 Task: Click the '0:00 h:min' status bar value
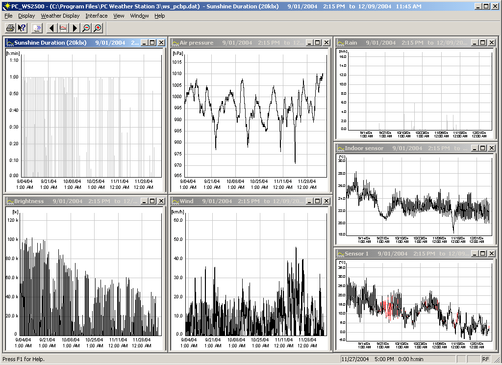point(411,359)
